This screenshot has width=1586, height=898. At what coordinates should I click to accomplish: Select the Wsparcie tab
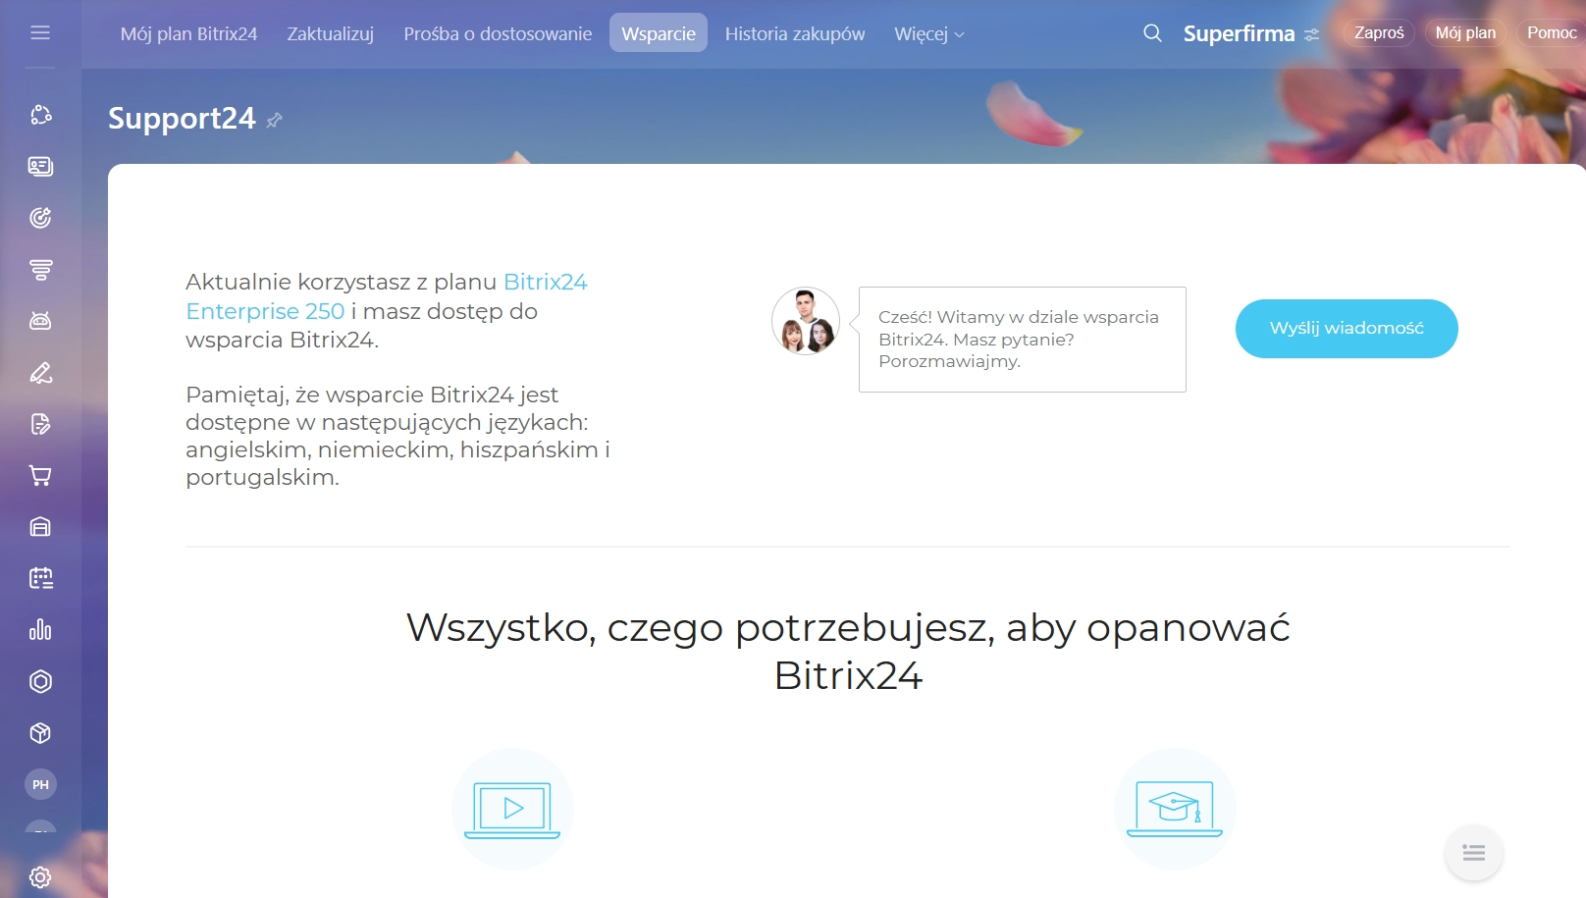pos(659,33)
